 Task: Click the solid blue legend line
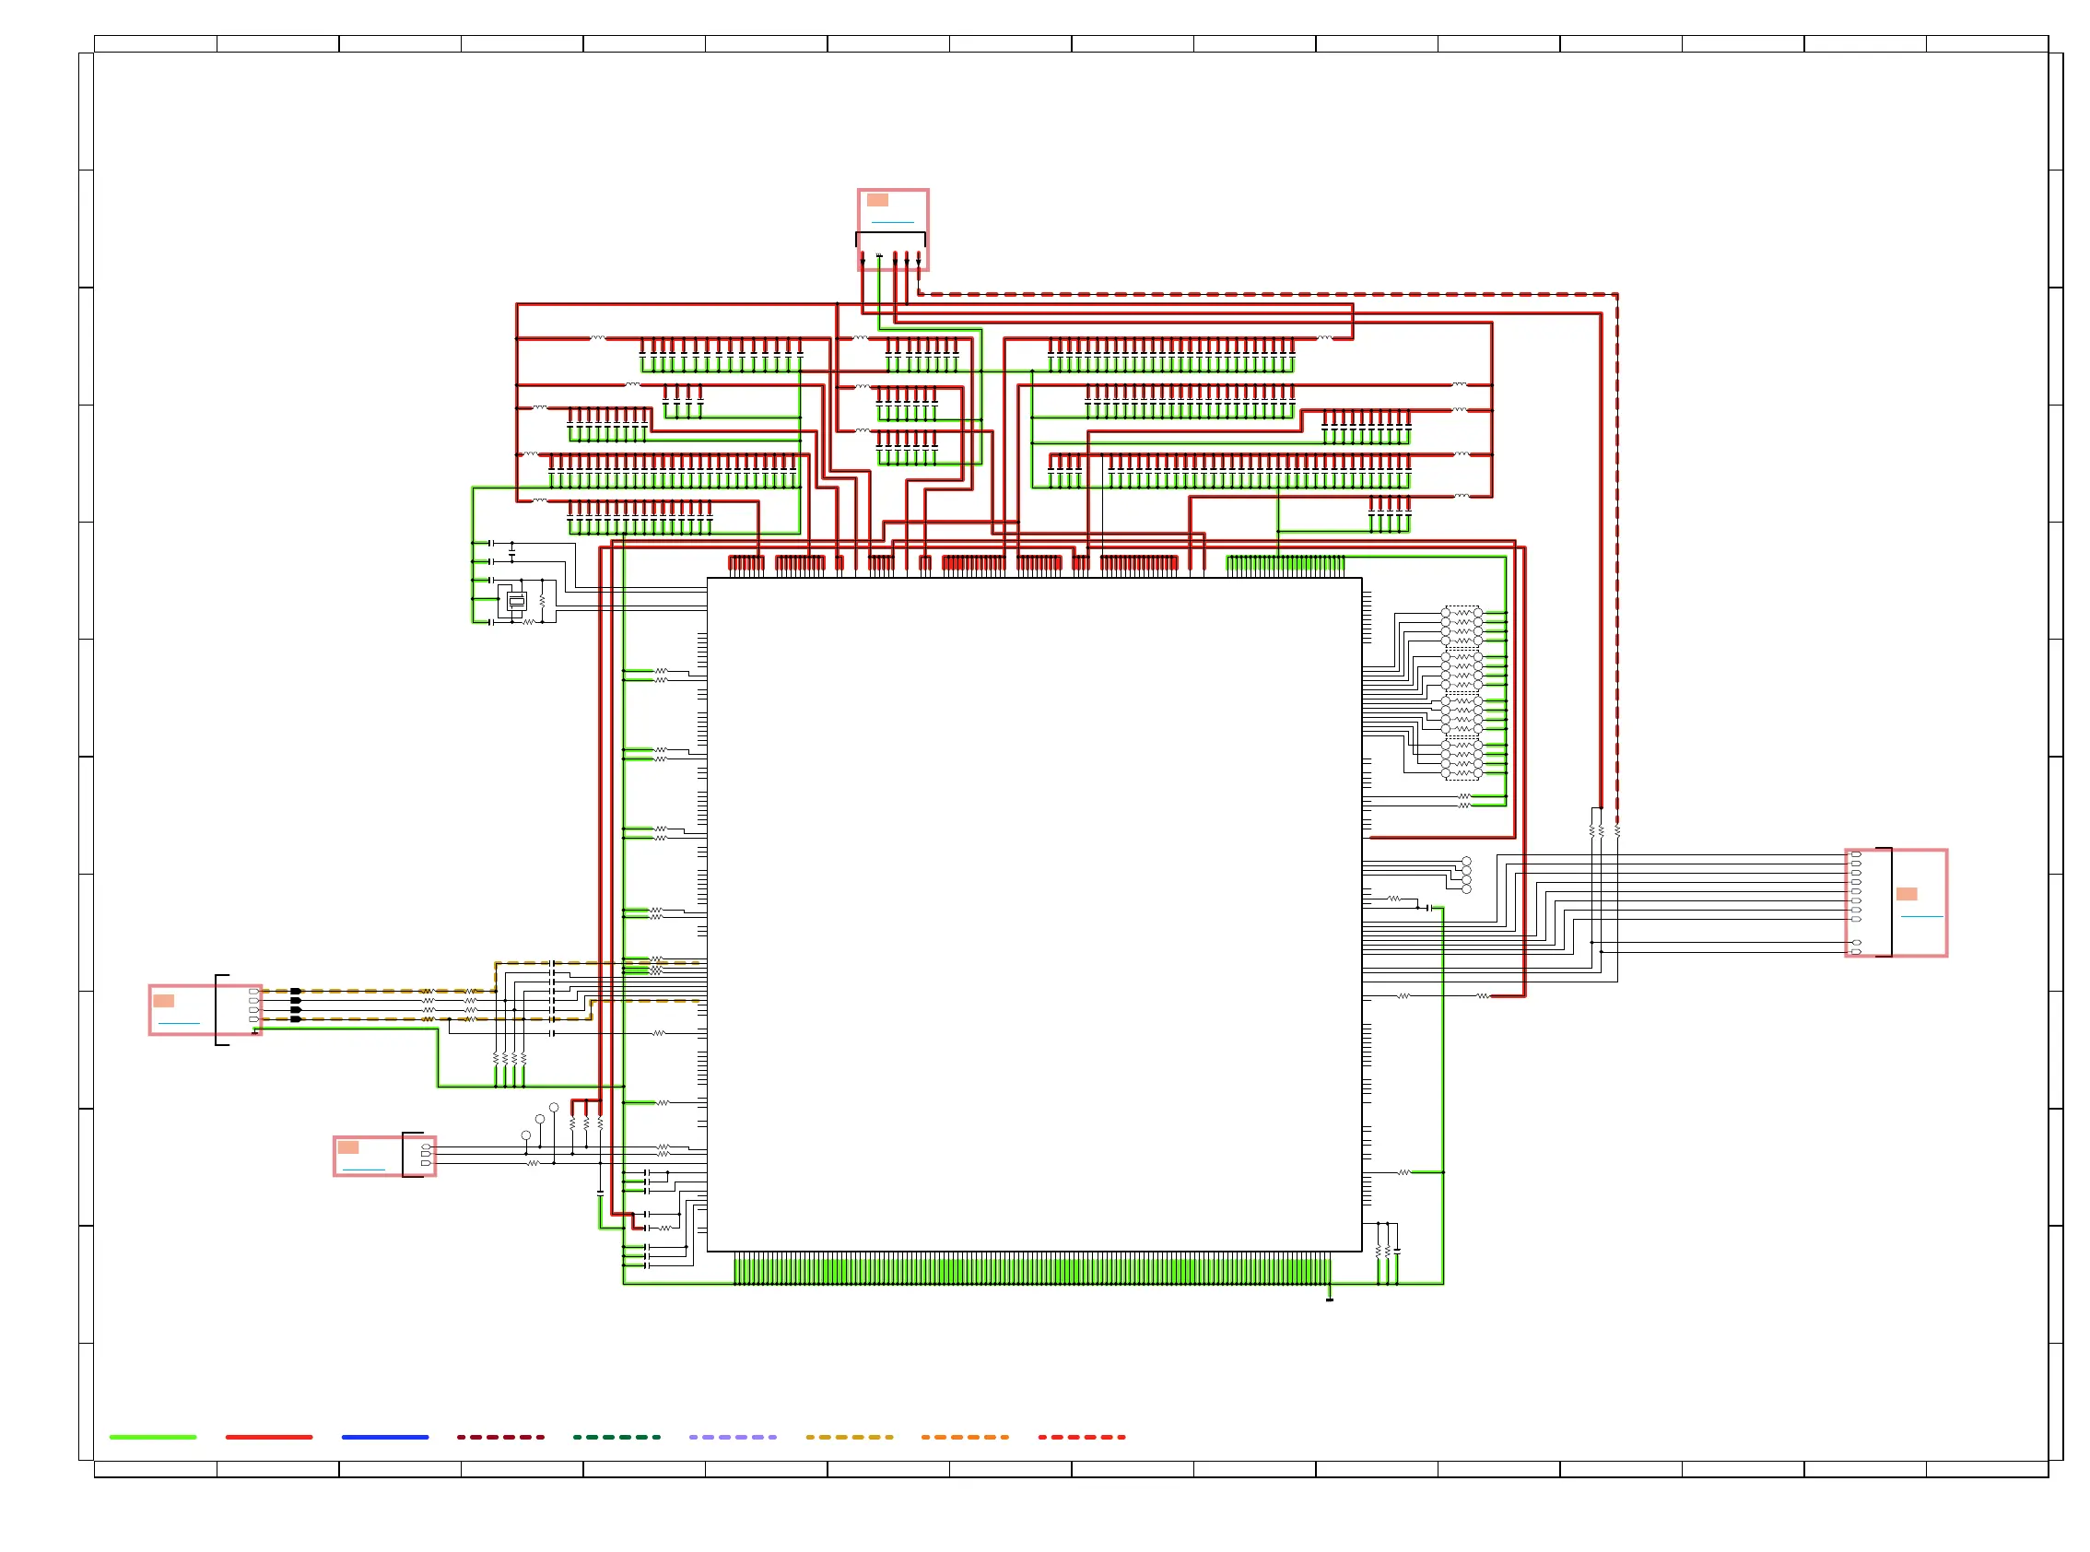385,1438
